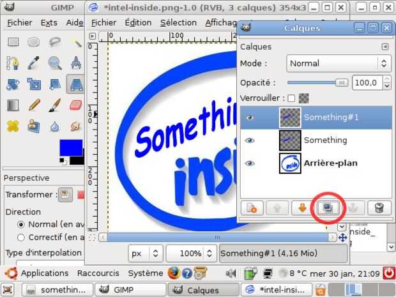Select the Measure compass tool
Viewport: 396px width, 297px height.
pos(76,63)
